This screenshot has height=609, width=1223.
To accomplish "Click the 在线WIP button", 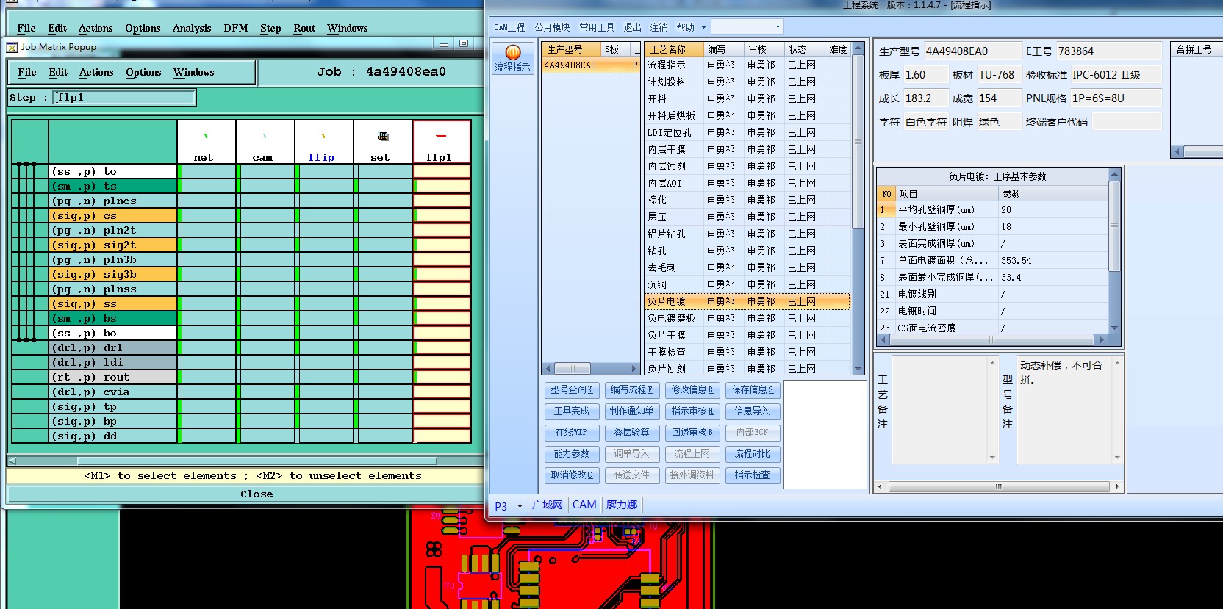I will tap(572, 433).
